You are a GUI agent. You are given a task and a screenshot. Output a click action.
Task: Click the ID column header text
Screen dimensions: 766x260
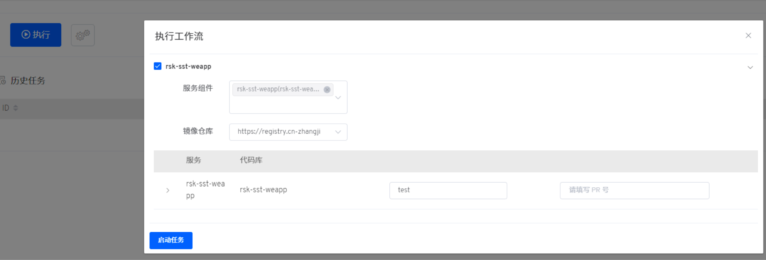click(6, 108)
